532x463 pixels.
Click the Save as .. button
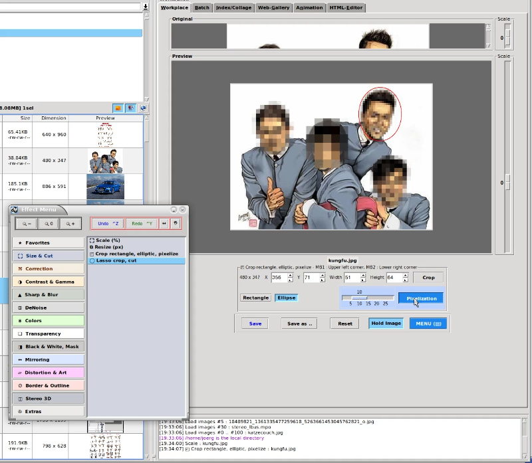(299, 324)
